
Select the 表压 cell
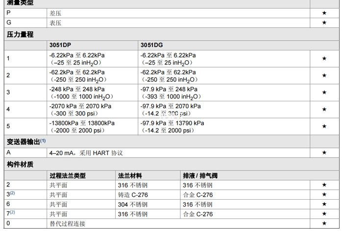(x=178, y=23)
